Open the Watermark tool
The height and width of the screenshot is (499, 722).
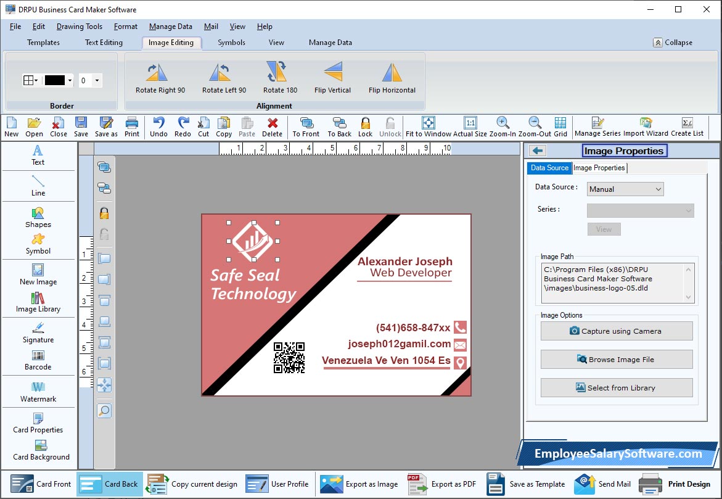coord(38,392)
